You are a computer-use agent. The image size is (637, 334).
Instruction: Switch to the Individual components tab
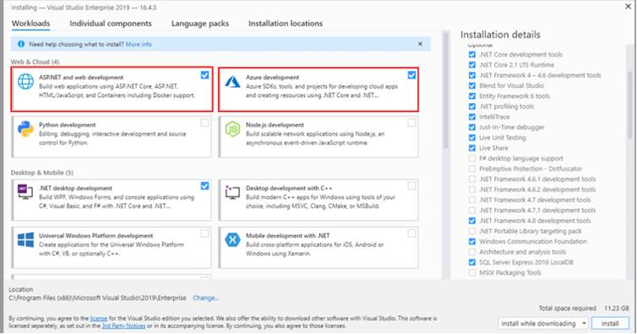(x=111, y=24)
